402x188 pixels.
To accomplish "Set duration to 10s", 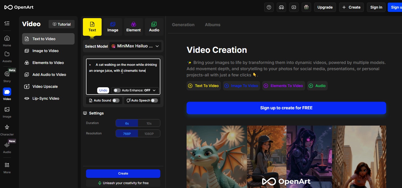I will click(x=149, y=123).
